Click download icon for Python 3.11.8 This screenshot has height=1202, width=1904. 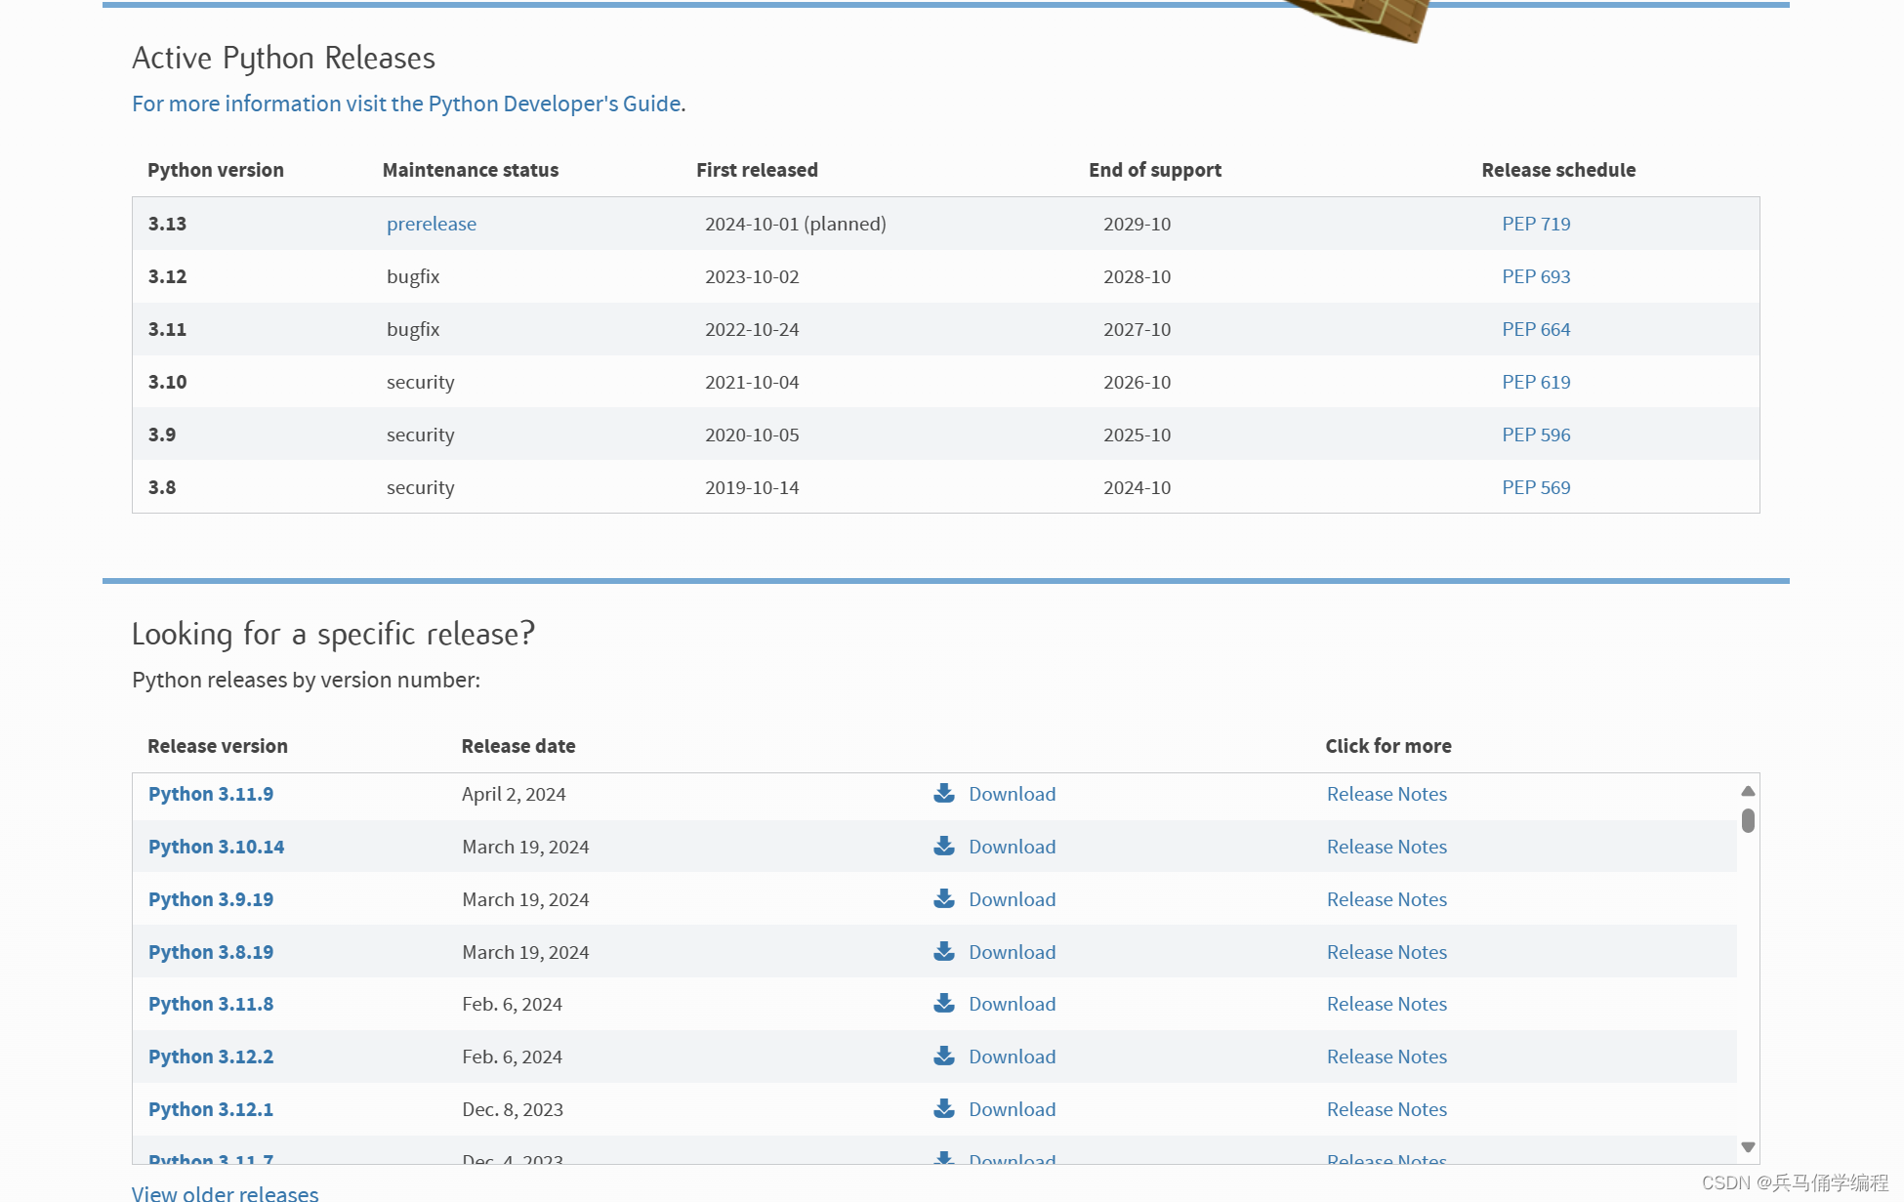[943, 1003]
